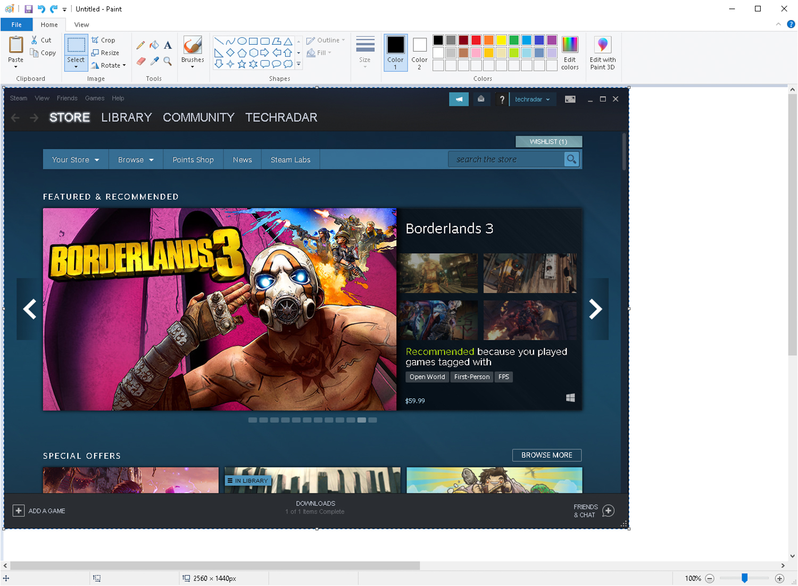The width and height of the screenshot is (798, 586).
Task: Click the horizontal scrollbar thumb
Action: click(215, 566)
